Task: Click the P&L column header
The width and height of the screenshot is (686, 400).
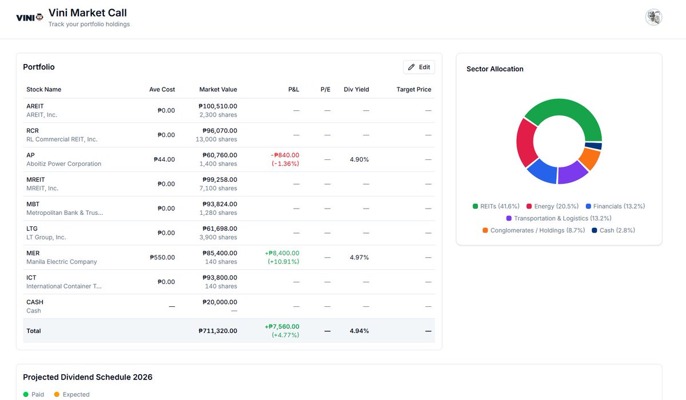Action: click(294, 90)
